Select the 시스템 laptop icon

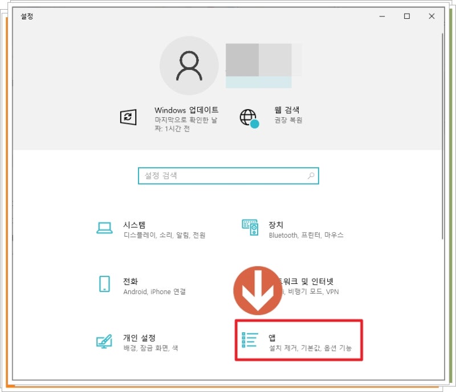click(105, 226)
